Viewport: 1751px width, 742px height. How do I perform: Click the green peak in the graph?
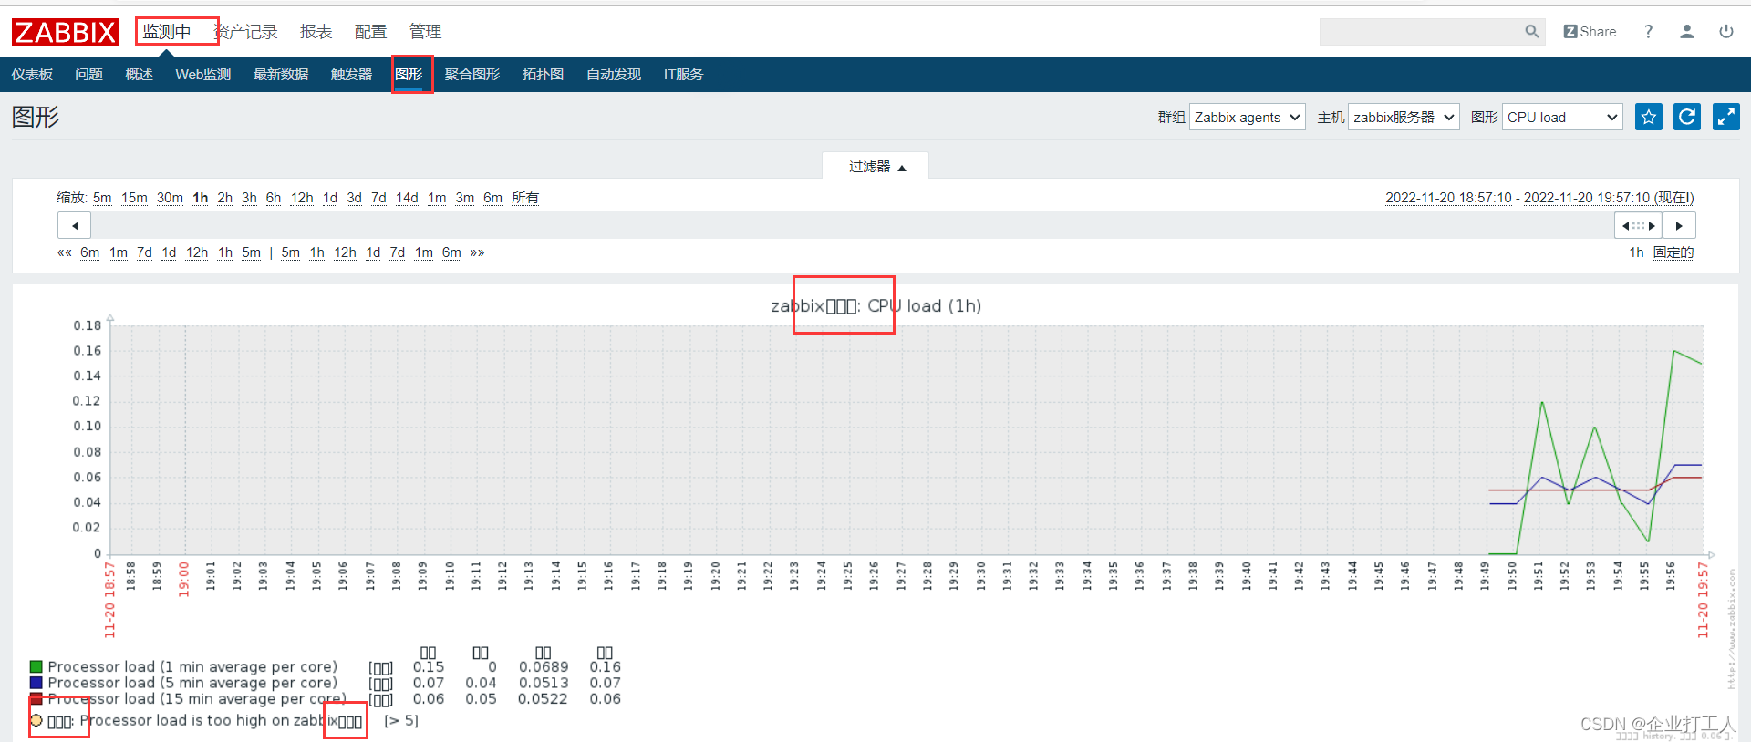[x=1674, y=351]
